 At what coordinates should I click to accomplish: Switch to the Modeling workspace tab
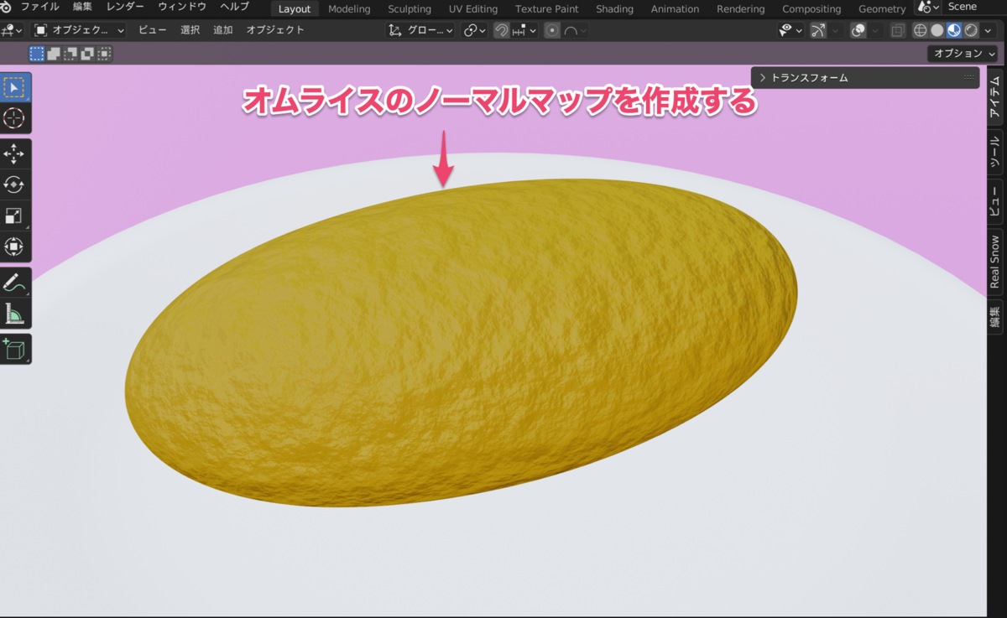[349, 9]
